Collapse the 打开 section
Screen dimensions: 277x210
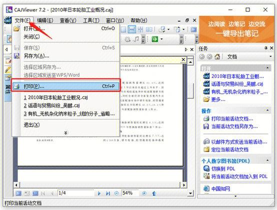(267, 68)
